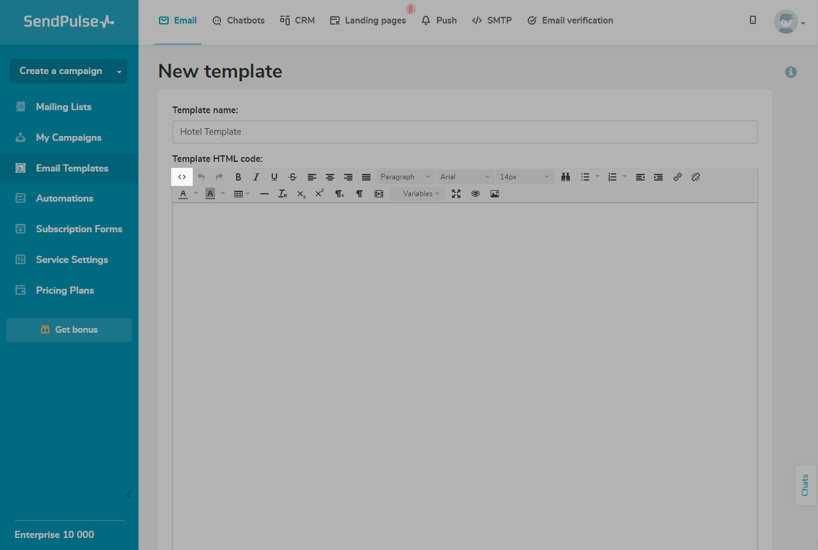
Task: Insert a horizontal line
Action: click(264, 194)
